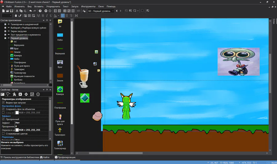The height and width of the screenshot is (164, 277).
Task: Toggle 'Сохранять фон за объектом' checkbox
Action: pos(3,109)
